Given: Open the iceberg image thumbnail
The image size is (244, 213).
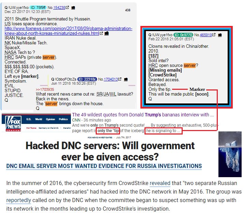Looking at the screenshot, I should coord(230,154).
